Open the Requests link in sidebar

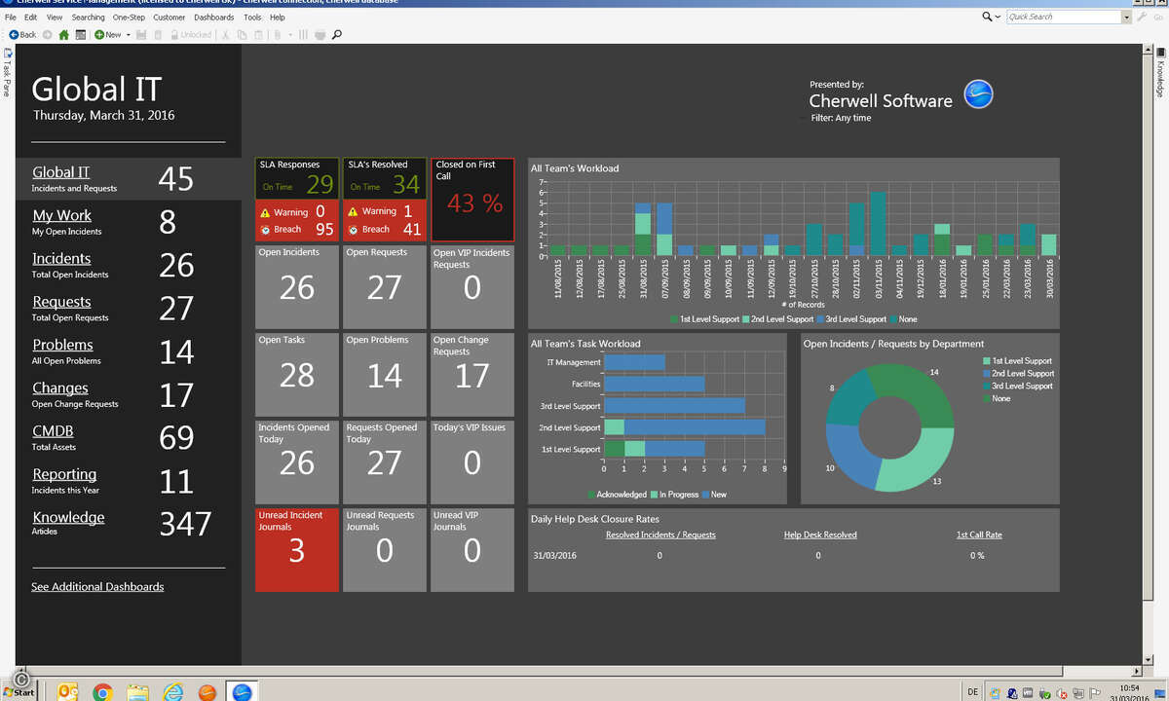point(61,302)
